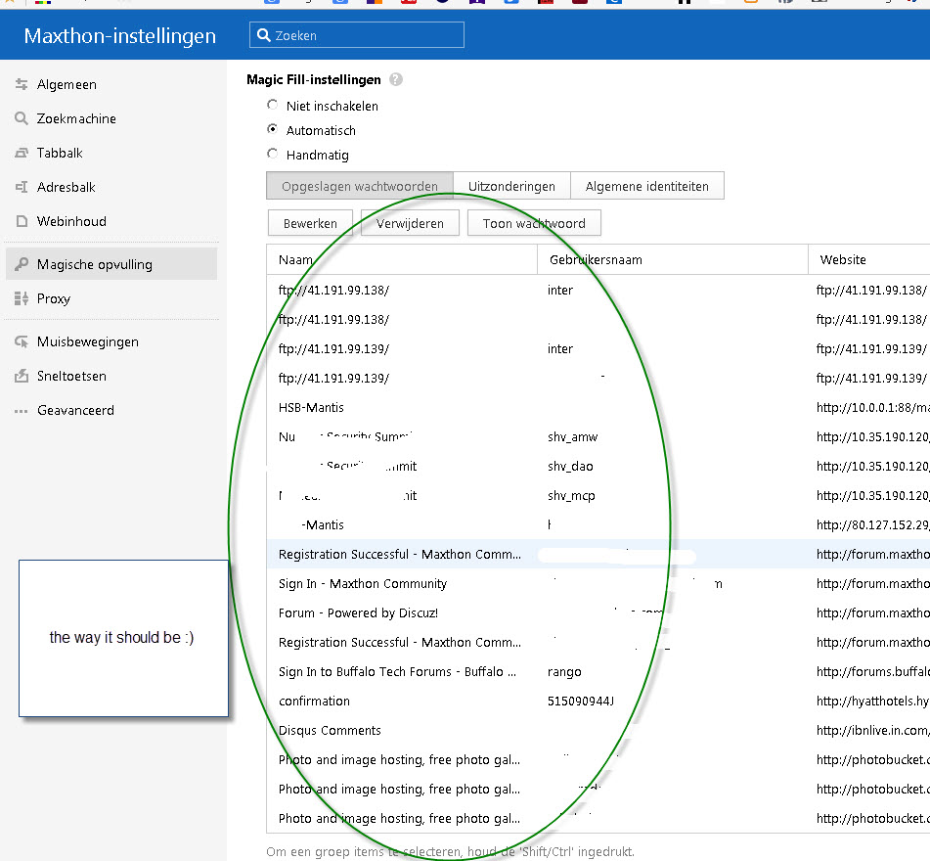Click the Sneltoetsen icon
The image size is (930, 861).
pyautogui.click(x=22, y=376)
